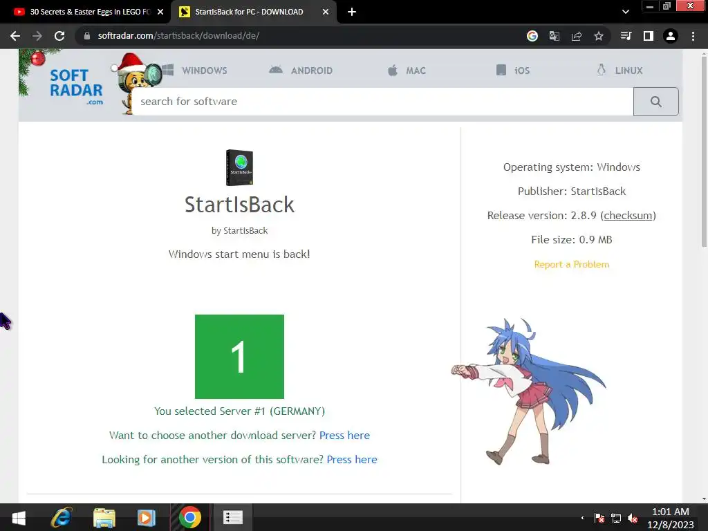Expand the tab search dropdown

[625, 12]
